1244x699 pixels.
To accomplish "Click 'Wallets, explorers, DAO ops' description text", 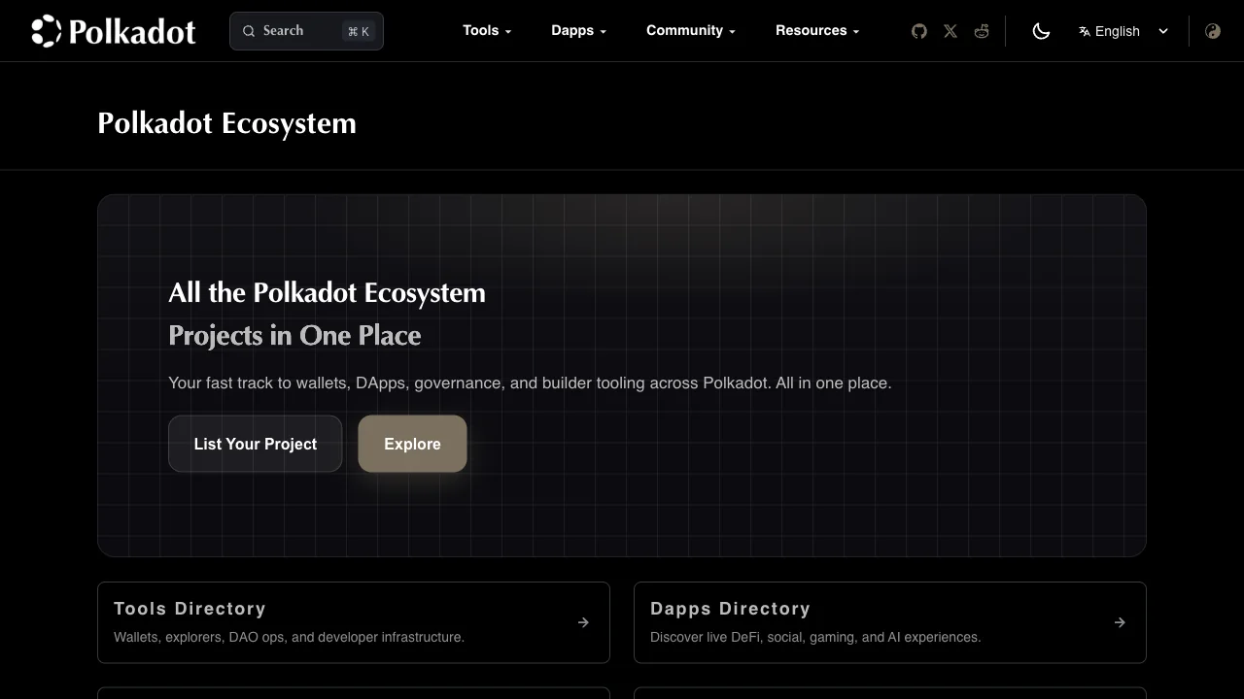I will click(x=289, y=637).
